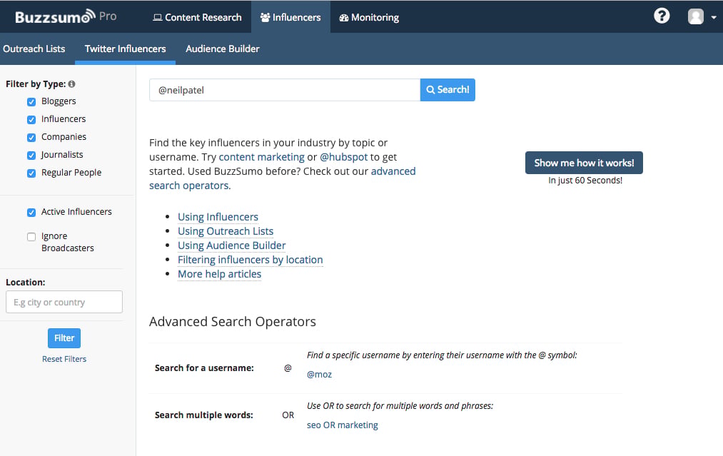Enable Ignore Broadcasters checkbox
This screenshot has height=456, width=723.
(31, 236)
